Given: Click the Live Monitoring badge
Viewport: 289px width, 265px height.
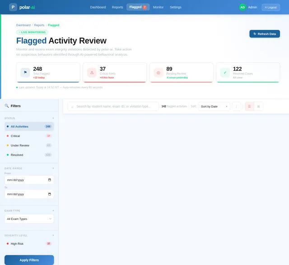Looking at the screenshot, I should [32, 32].
